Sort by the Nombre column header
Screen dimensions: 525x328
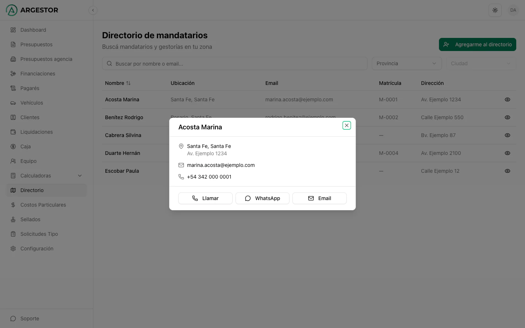118,83
